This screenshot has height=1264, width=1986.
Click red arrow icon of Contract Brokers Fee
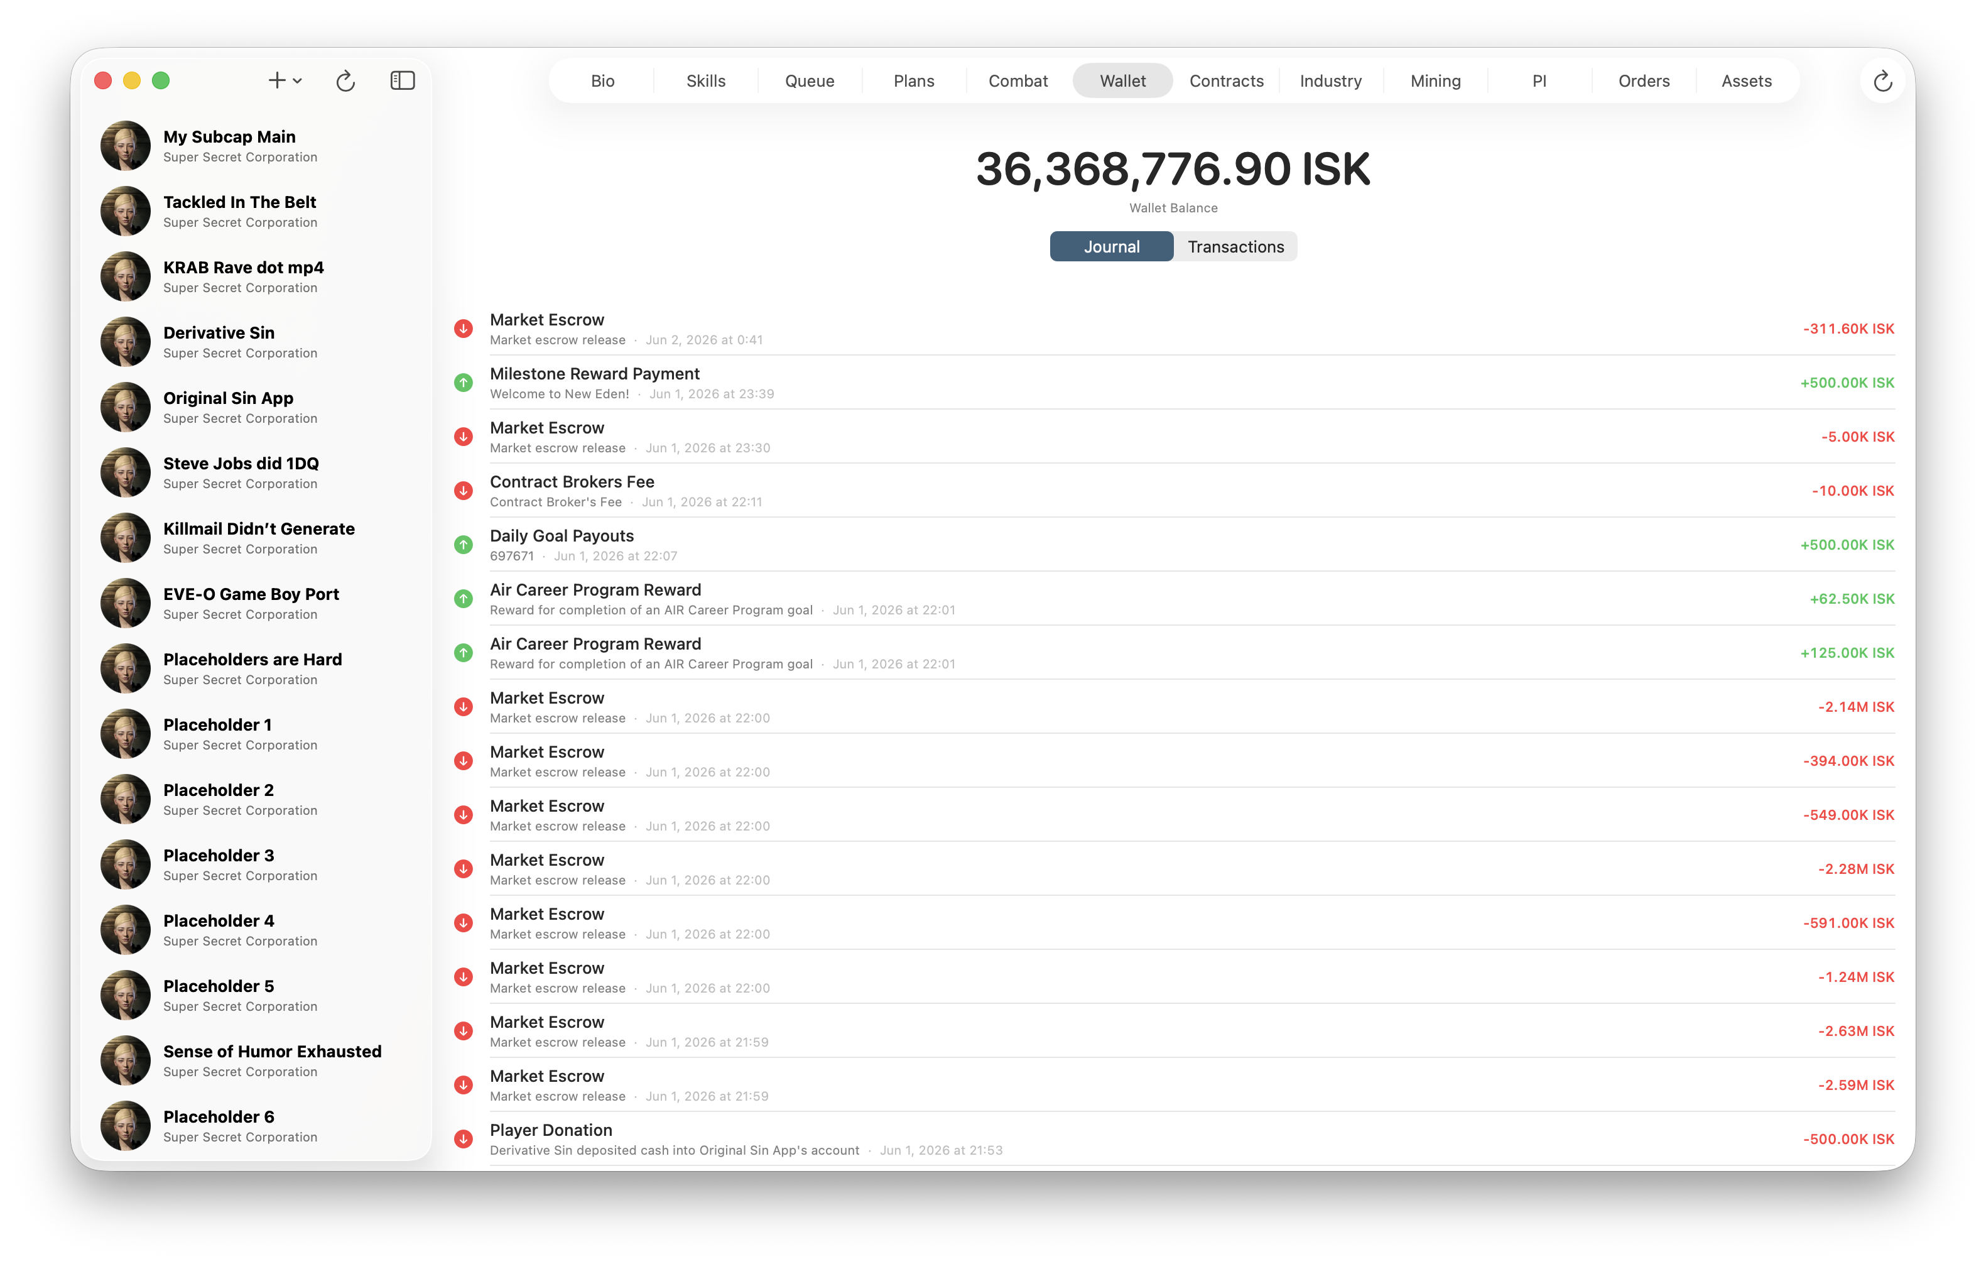(464, 491)
